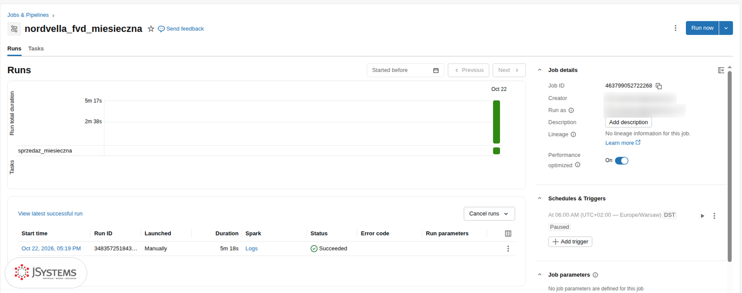The image size is (742, 293).
Task: Open the Learn more lineage link
Action: tap(623, 143)
